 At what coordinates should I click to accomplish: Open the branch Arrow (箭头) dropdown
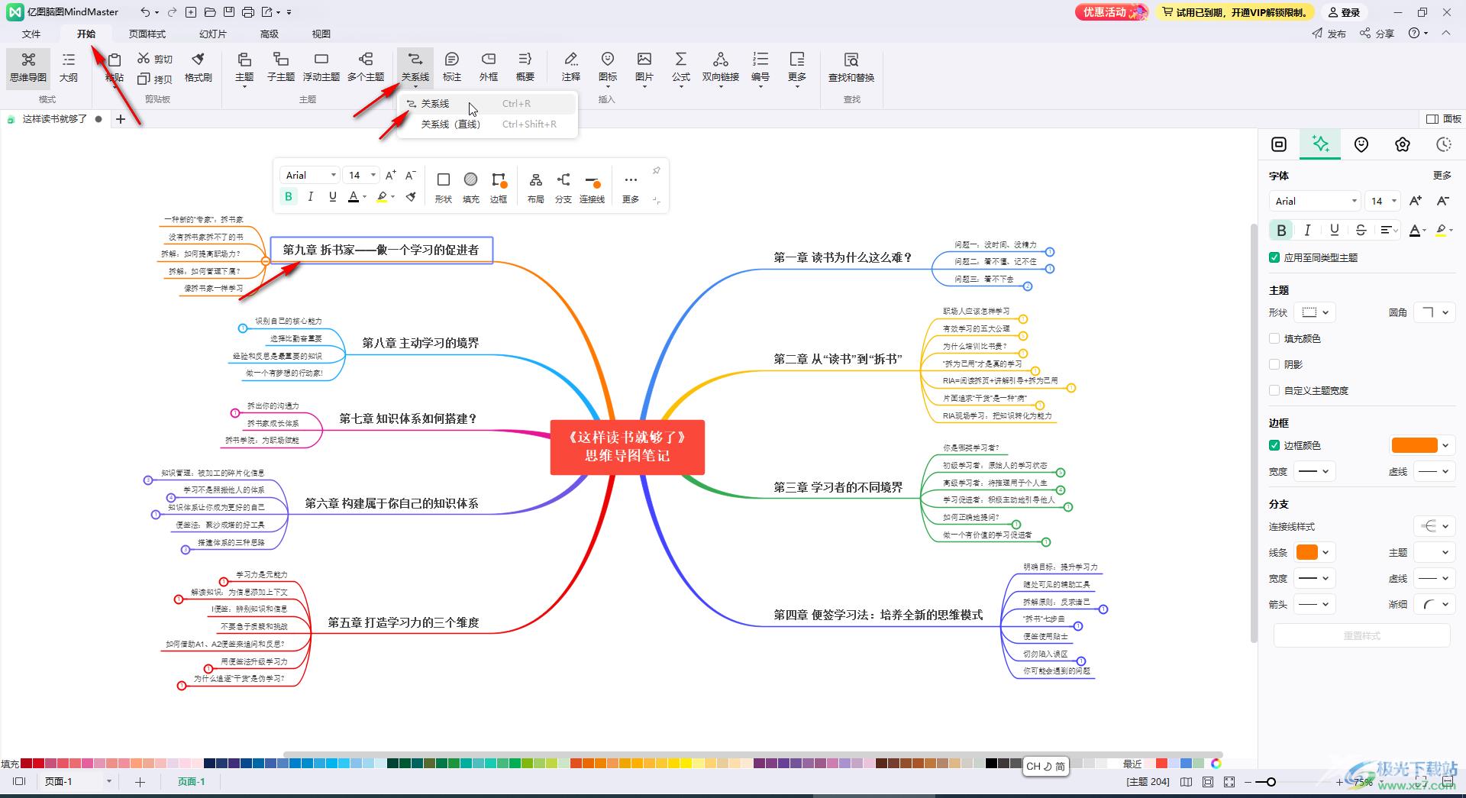tap(1316, 604)
